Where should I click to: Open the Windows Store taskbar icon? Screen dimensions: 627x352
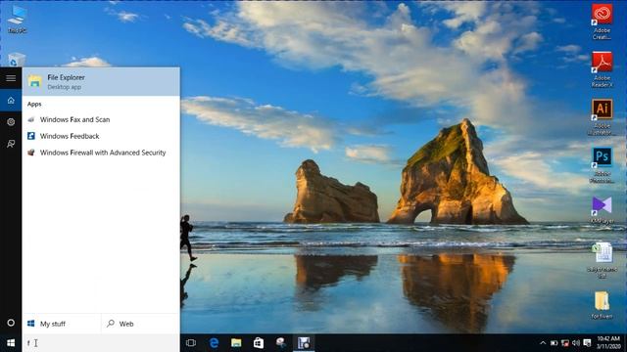click(x=259, y=343)
